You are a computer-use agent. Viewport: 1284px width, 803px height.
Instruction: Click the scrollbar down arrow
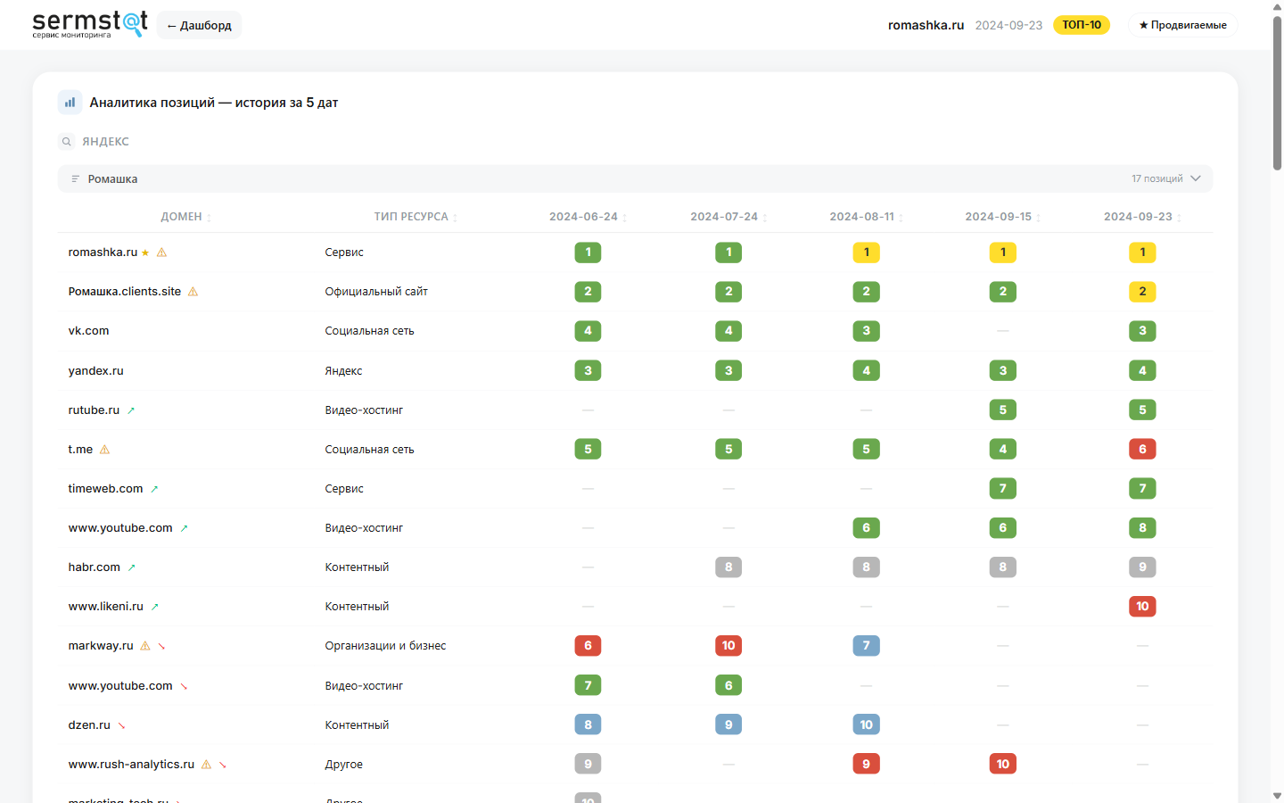click(x=1277, y=796)
